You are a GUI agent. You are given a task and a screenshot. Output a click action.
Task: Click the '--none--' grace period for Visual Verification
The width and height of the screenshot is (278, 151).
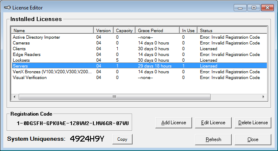tap(145, 77)
